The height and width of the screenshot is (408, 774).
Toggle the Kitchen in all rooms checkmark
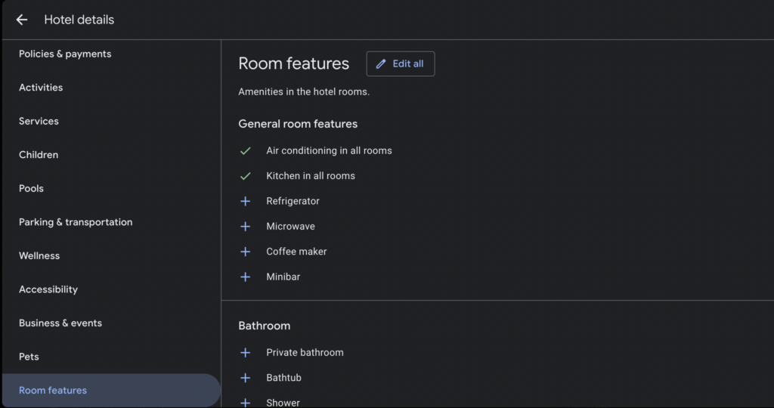pyautogui.click(x=245, y=176)
